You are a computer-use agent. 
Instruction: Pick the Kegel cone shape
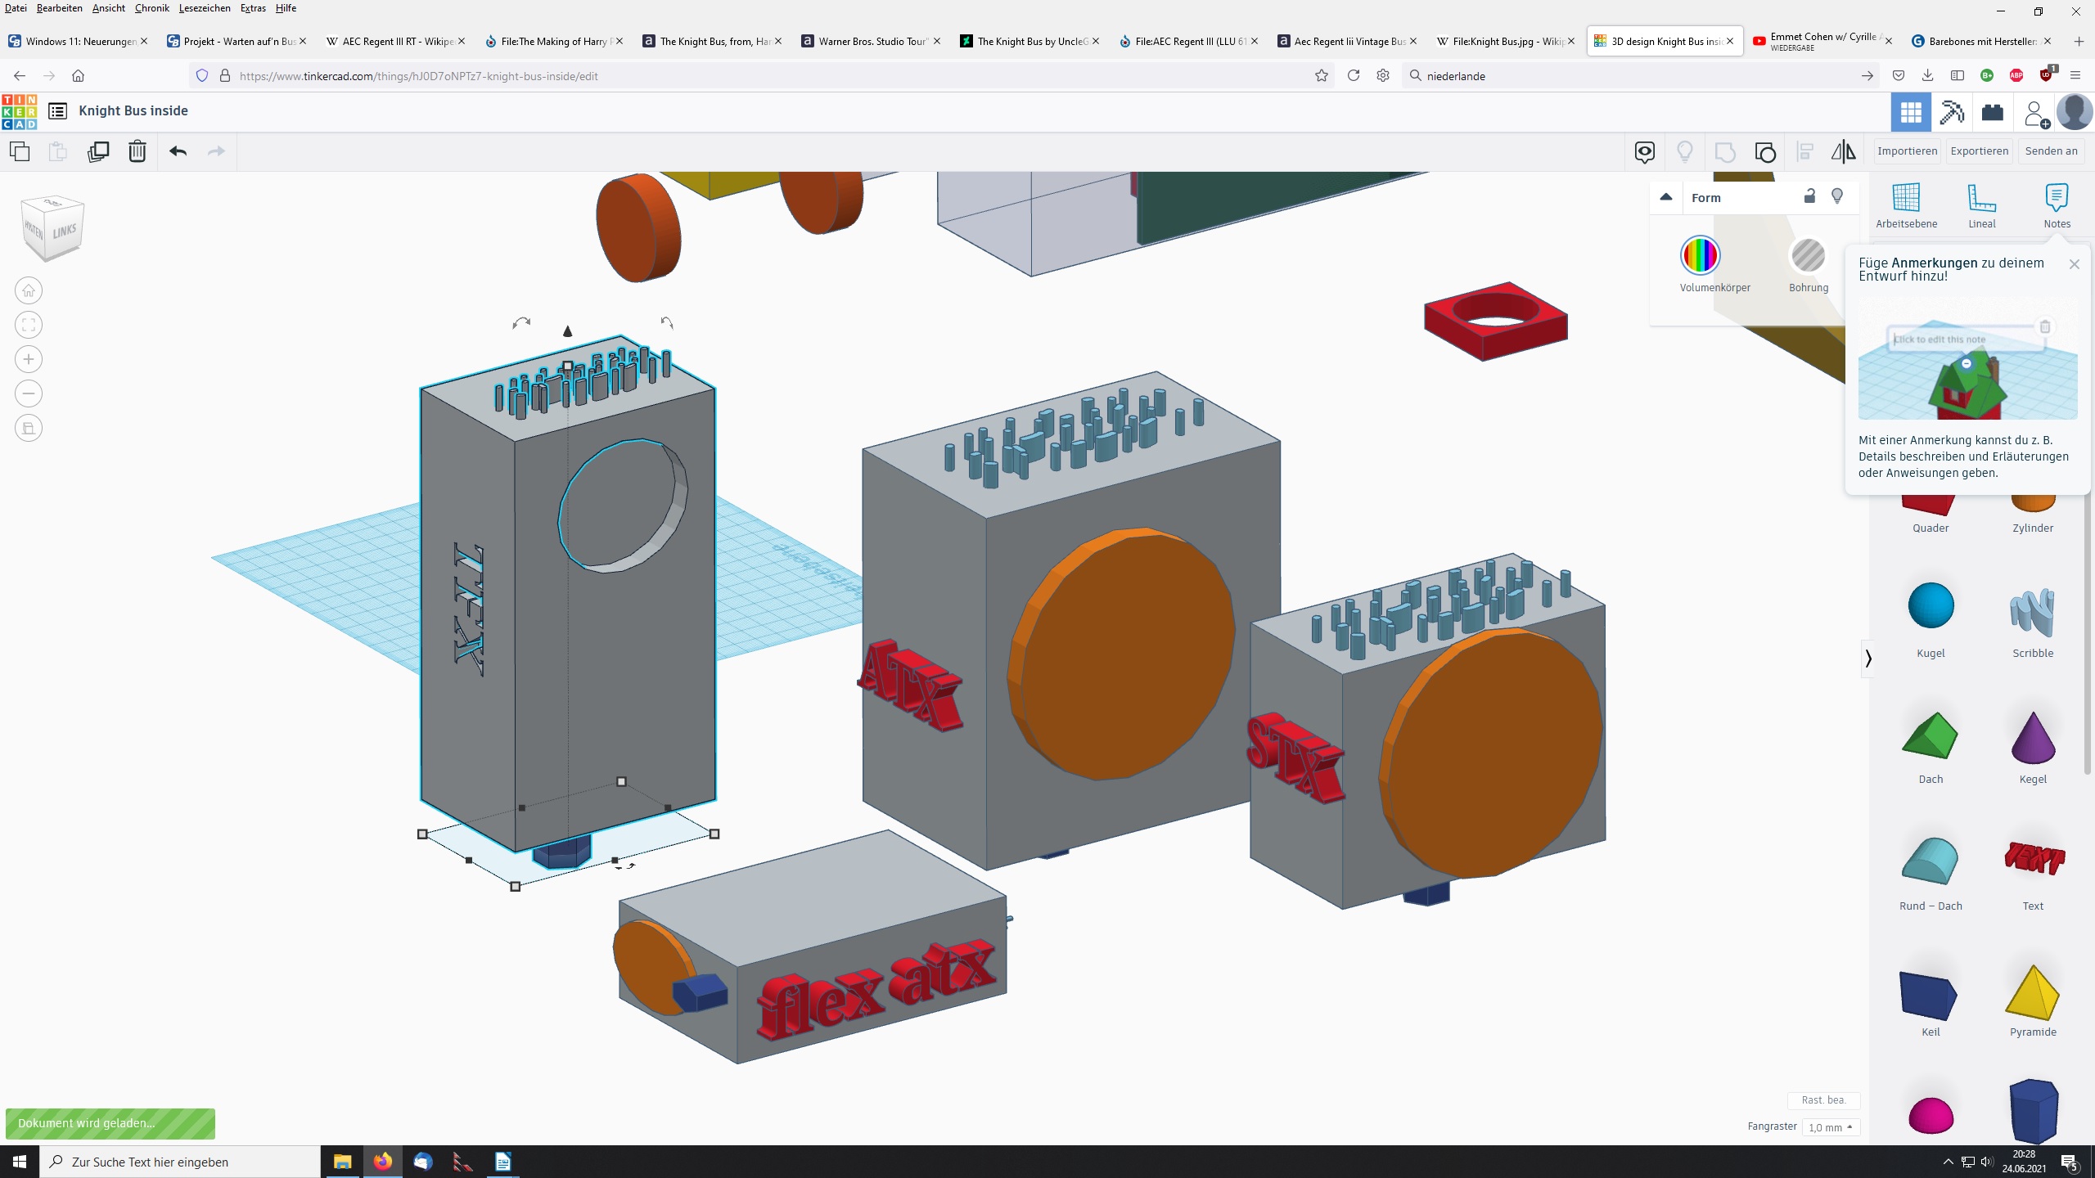click(x=2032, y=736)
